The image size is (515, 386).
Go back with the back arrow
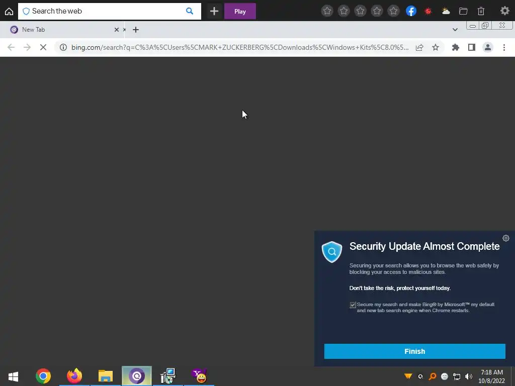pyautogui.click(x=11, y=47)
